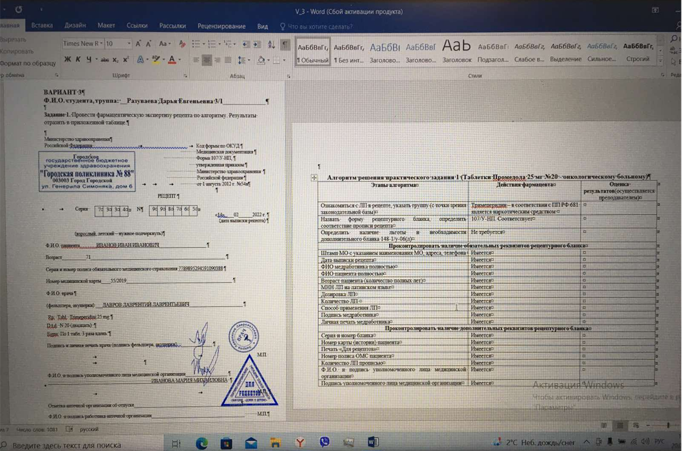This screenshot has height=451, width=682.
Task: Open the Вид tab
Action: pos(262,26)
